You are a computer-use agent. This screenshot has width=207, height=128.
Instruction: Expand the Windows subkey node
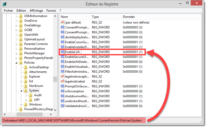coord(21,105)
